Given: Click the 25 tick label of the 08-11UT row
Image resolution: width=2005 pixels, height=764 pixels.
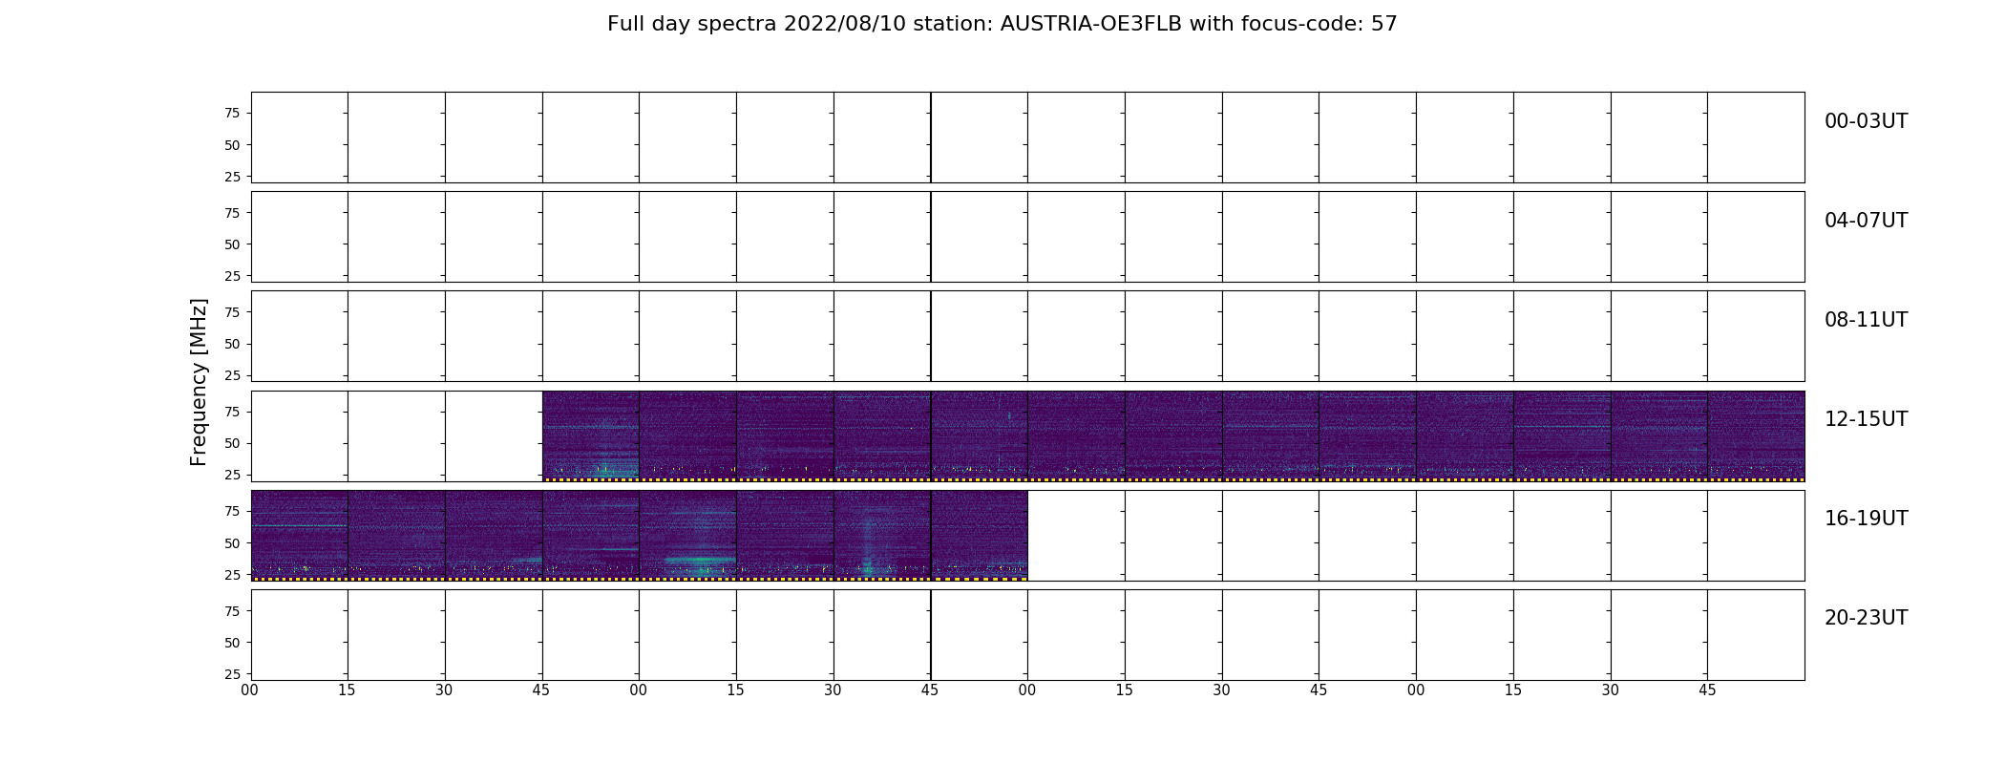Looking at the screenshot, I should point(232,375).
